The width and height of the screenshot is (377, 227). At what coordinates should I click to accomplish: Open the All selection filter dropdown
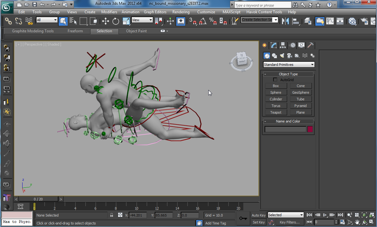click(x=47, y=20)
